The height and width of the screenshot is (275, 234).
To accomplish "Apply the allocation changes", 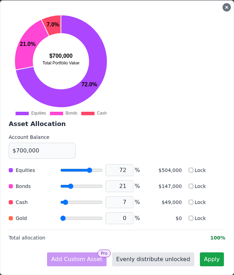I will coord(212,259).
